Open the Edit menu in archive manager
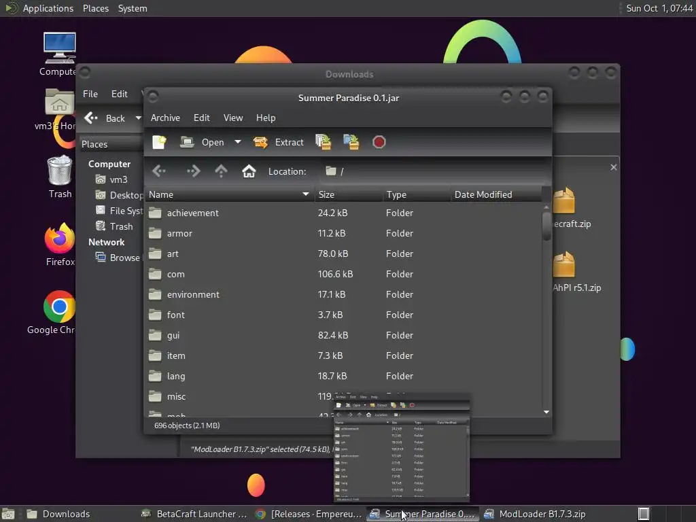Viewport: 696px width, 522px height. pyautogui.click(x=201, y=118)
